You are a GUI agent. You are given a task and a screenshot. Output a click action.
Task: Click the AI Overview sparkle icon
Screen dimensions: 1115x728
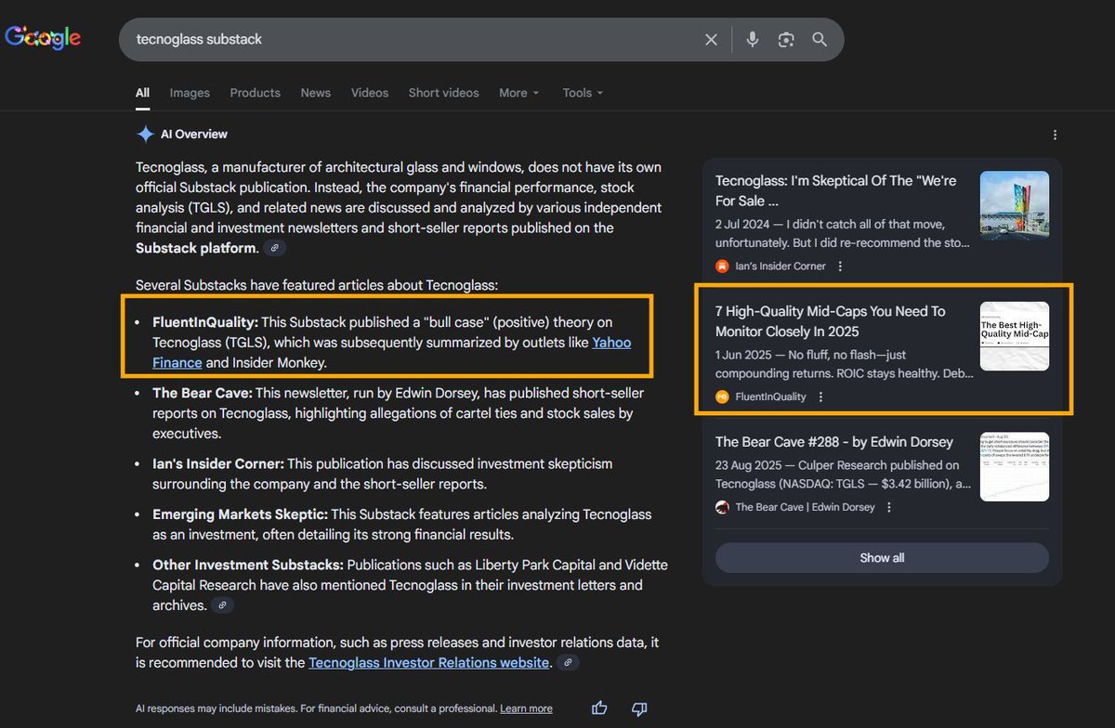coord(145,135)
